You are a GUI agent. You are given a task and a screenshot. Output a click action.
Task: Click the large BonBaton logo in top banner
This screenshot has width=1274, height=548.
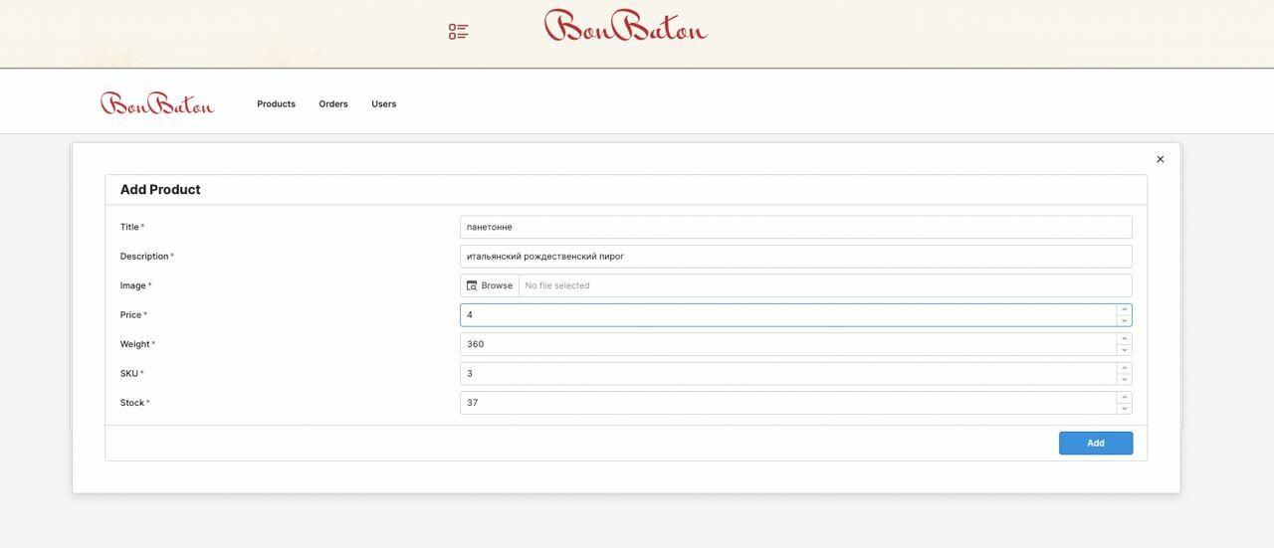(x=625, y=26)
